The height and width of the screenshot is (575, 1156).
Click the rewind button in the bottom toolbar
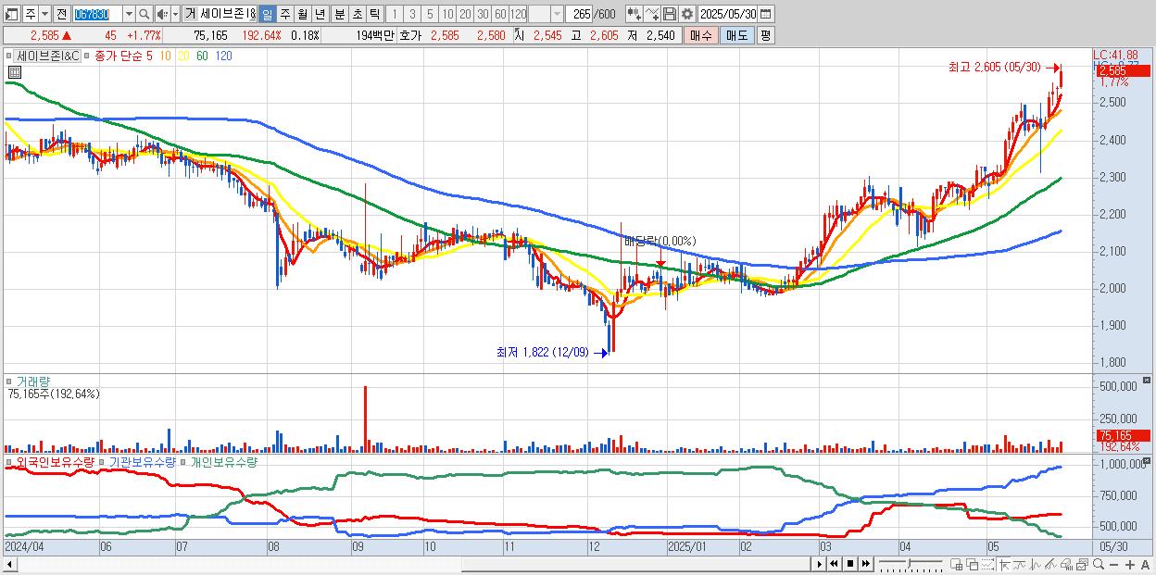coord(835,564)
